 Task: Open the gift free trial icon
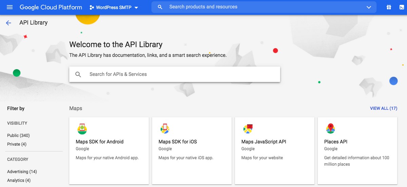389,7
